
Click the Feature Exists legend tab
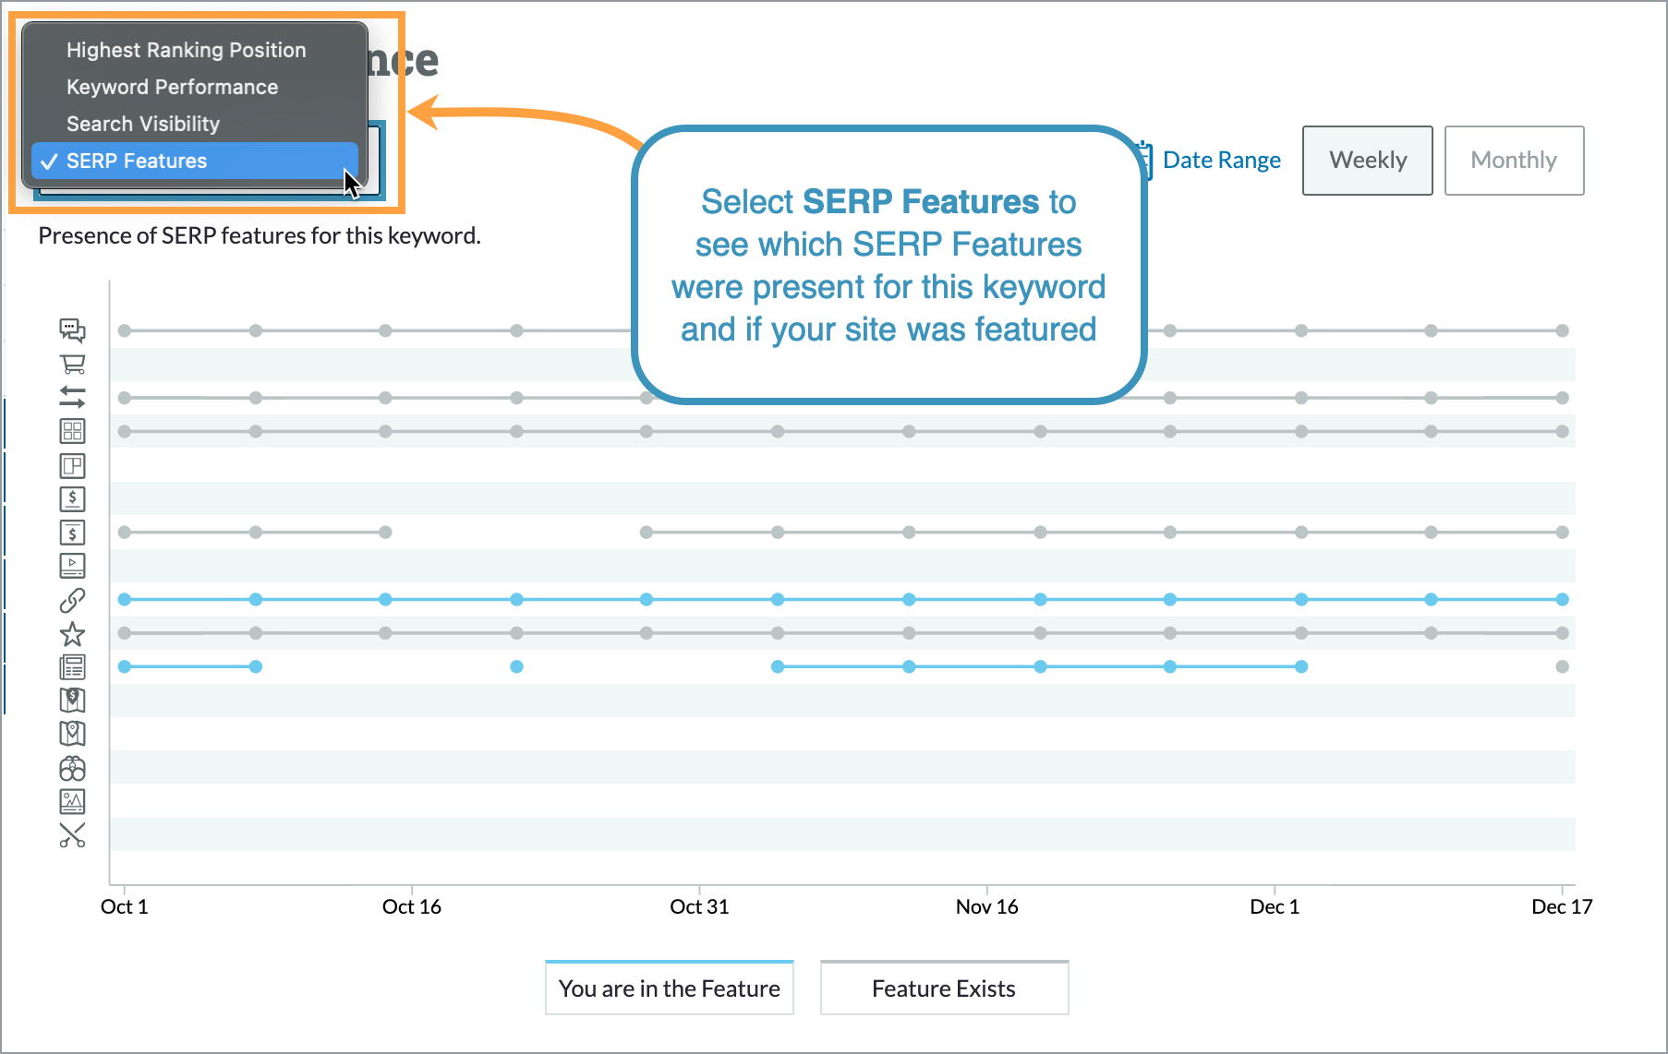pos(943,988)
